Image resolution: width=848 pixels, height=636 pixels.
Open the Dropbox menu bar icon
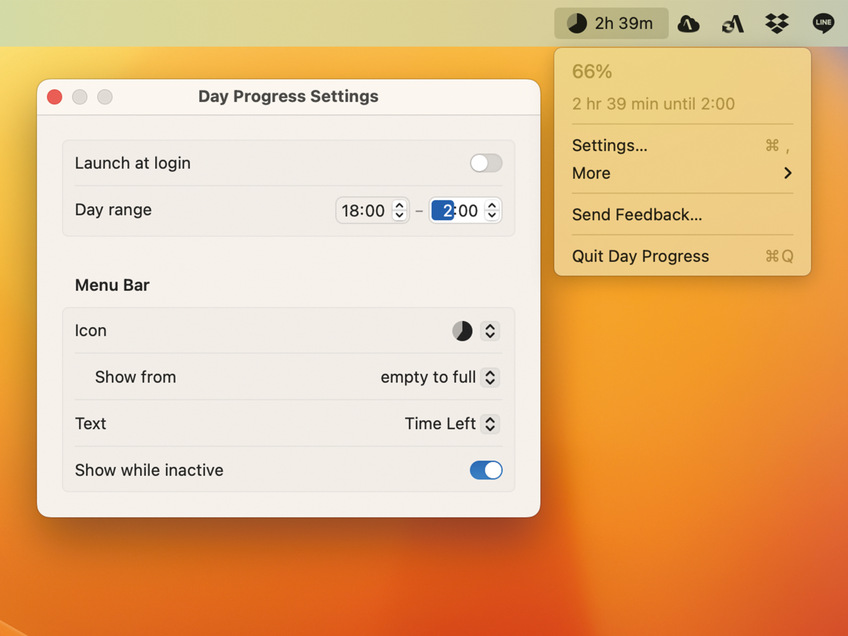pos(777,23)
